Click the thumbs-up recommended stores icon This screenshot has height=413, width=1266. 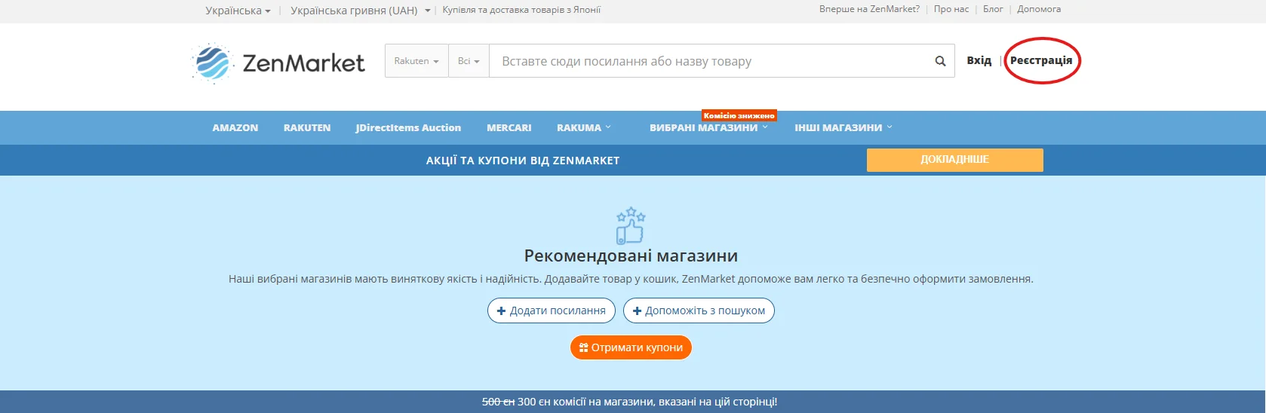point(631,226)
